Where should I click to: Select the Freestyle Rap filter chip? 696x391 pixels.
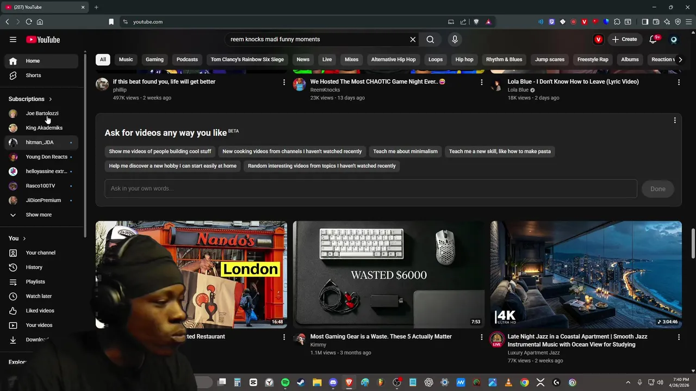coord(593,59)
